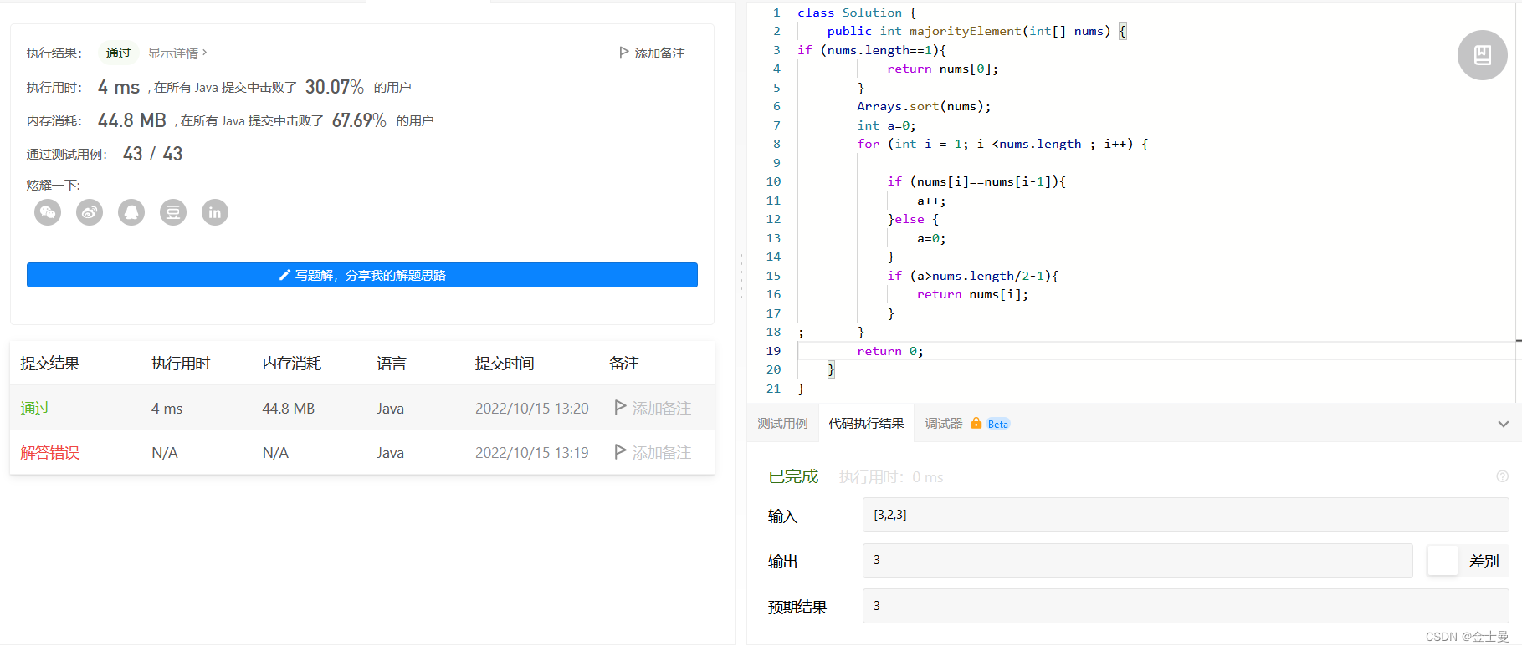Screen dimensions: 1522x651
Task: Share result via LinkedIn icon
Action: [x=215, y=212]
